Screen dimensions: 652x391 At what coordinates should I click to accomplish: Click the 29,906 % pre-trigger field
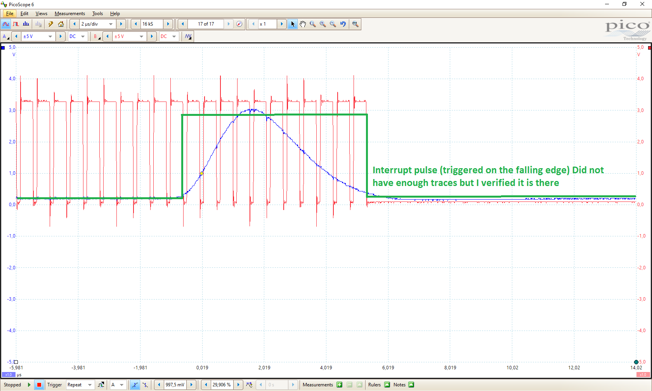(x=222, y=385)
